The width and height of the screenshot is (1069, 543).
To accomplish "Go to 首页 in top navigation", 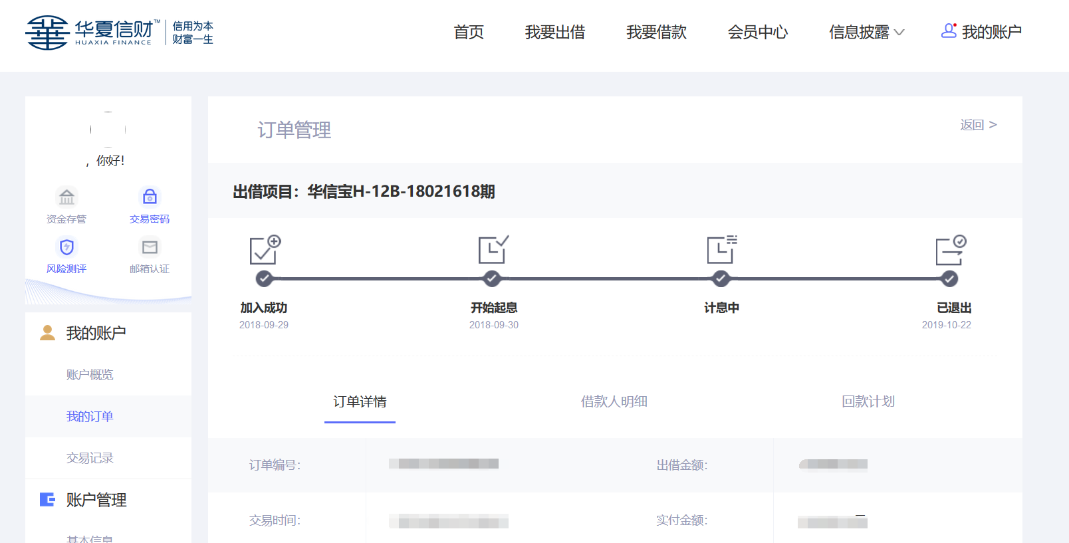I will (x=469, y=32).
